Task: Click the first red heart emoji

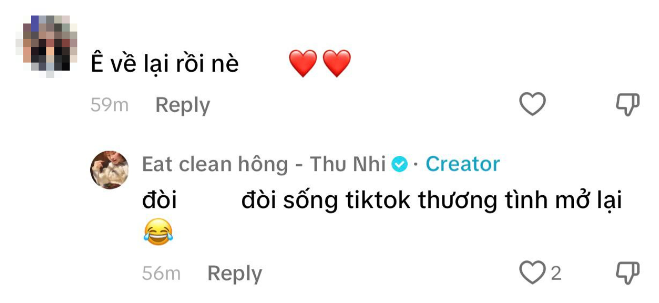Action: tap(303, 64)
